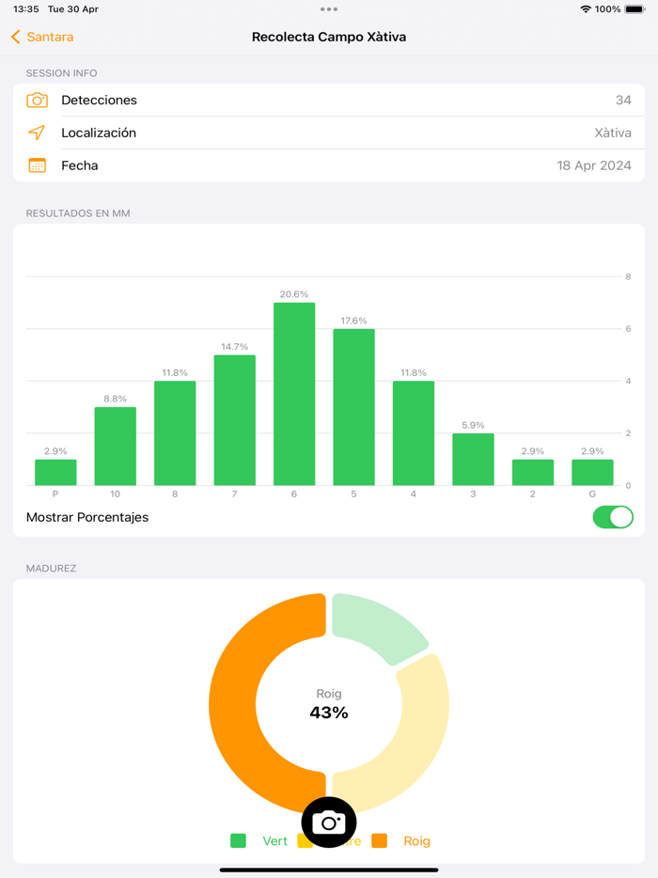Select the bar for size 4
The image size is (658, 878).
click(414, 433)
